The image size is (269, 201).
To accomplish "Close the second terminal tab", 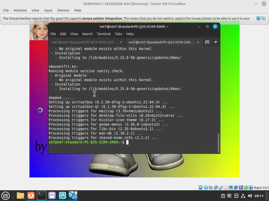I will [x=198, y=42].
